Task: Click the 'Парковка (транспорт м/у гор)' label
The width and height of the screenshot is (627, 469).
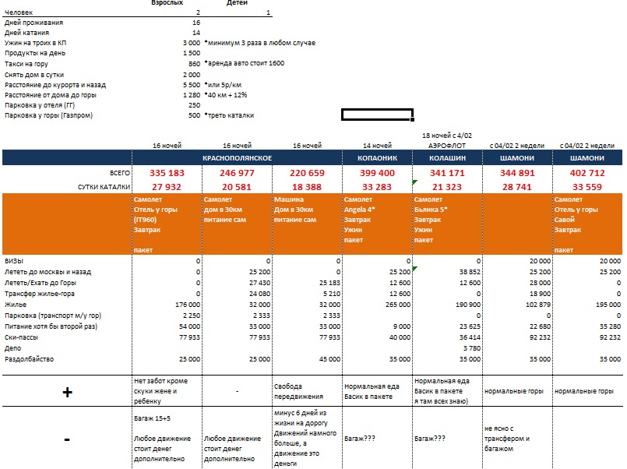Action: pos(53,316)
